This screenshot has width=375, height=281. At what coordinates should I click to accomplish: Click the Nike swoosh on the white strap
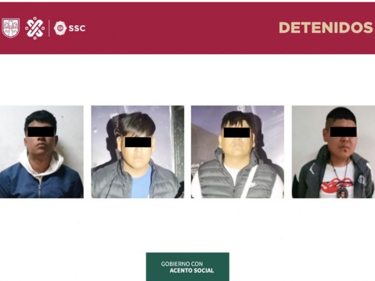251,185
